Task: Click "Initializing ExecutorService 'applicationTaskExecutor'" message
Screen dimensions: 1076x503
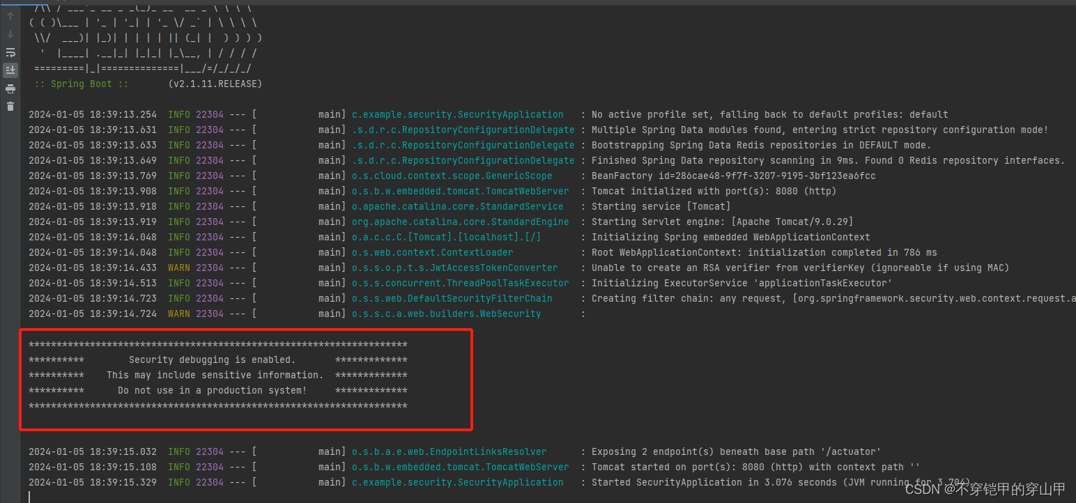Action: 741,283
